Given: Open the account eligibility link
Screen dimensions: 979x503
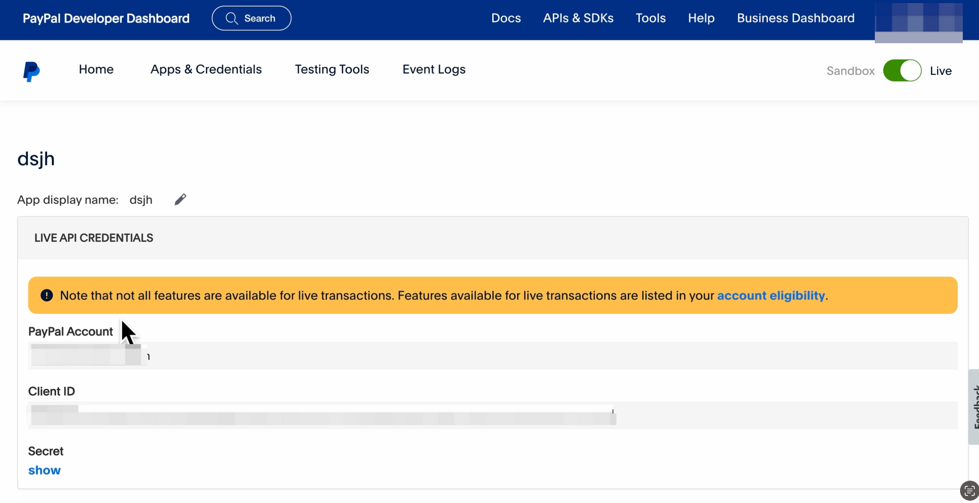Looking at the screenshot, I should tap(771, 295).
